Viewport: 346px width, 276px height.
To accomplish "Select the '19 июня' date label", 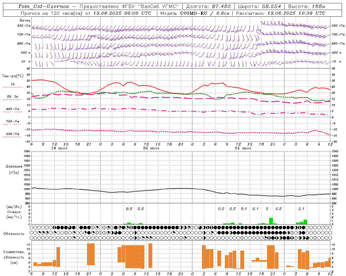I will 59,148.
